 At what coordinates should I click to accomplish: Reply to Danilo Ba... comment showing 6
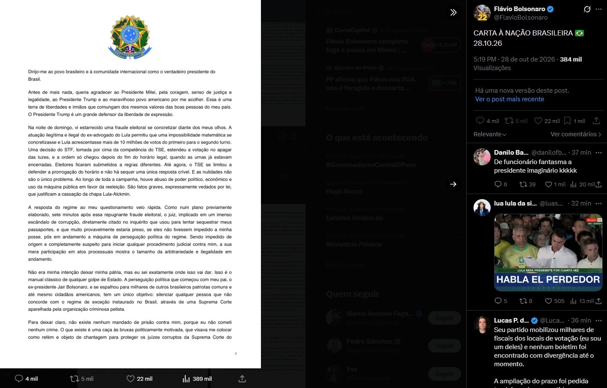tap(500, 184)
